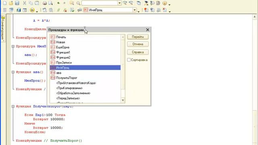Paste from clipboard toolbar icon
The image size is (258, 145).
tap(37, 3)
